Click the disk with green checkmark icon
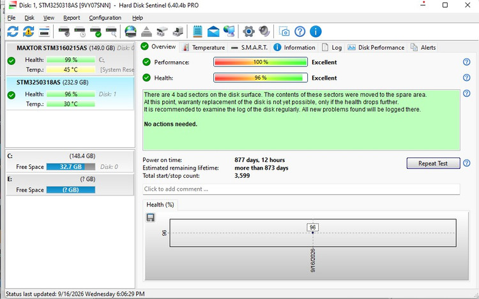The width and height of the screenshot is (479, 299). tap(96, 31)
